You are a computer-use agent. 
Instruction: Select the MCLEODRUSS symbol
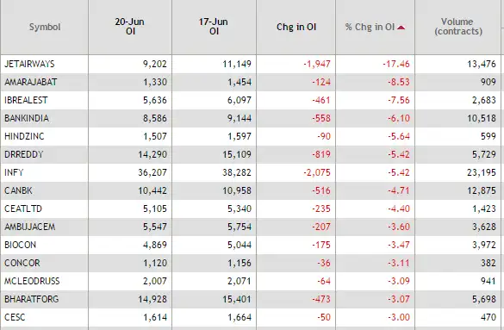(32, 281)
